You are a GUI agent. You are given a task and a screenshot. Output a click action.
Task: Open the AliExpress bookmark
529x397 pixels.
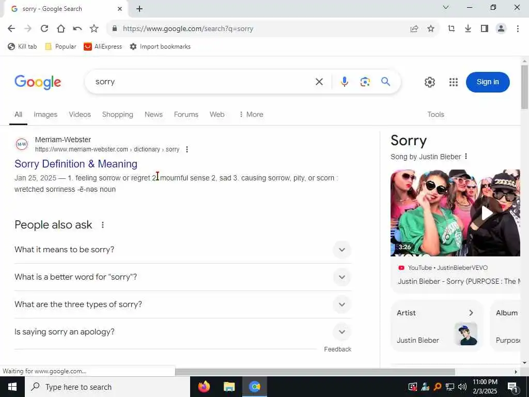[103, 47]
